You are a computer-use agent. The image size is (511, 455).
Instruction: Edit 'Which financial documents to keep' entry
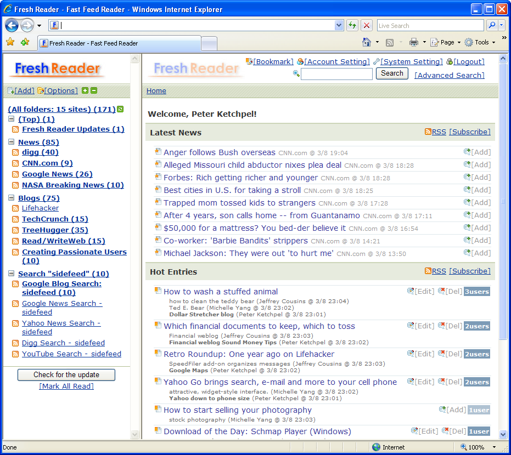(x=424, y=326)
